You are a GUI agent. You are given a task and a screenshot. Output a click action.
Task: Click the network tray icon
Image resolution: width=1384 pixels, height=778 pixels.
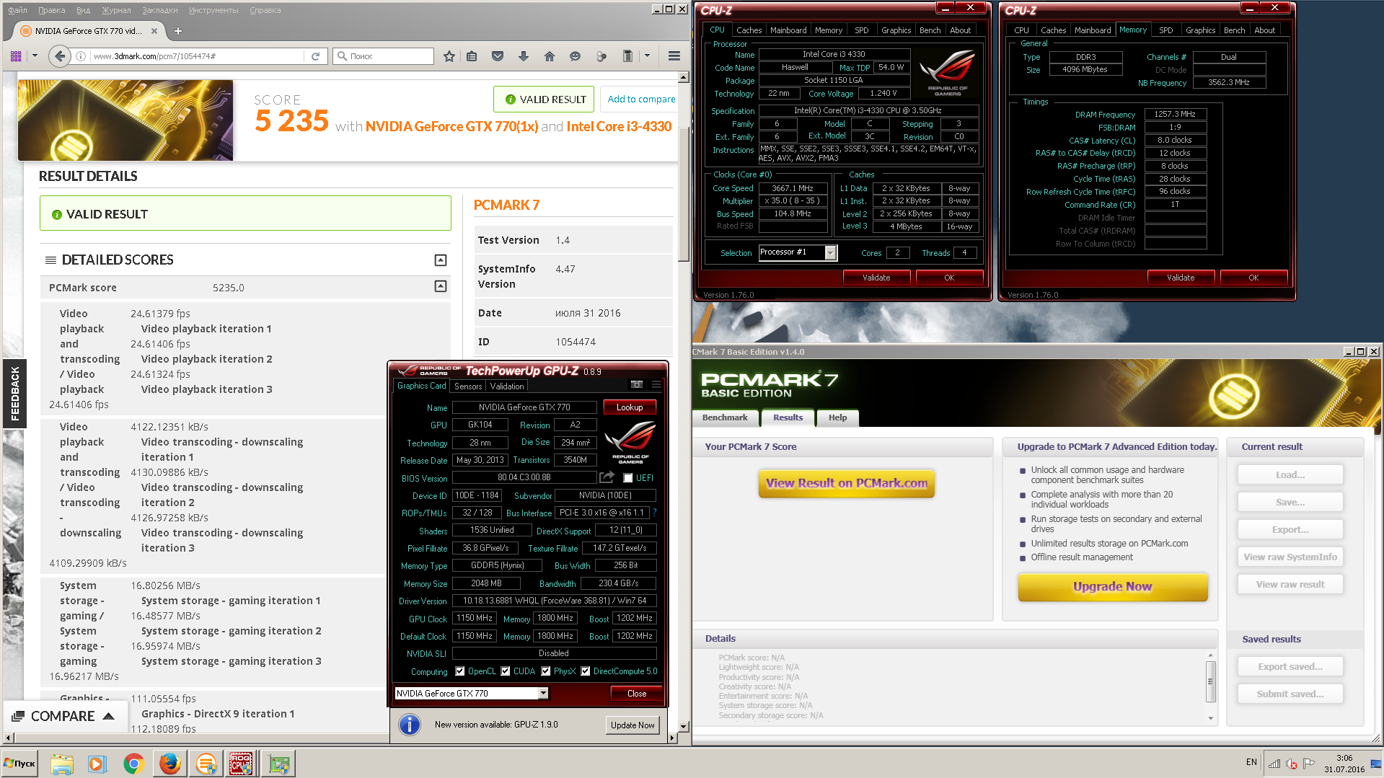[x=1274, y=763]
